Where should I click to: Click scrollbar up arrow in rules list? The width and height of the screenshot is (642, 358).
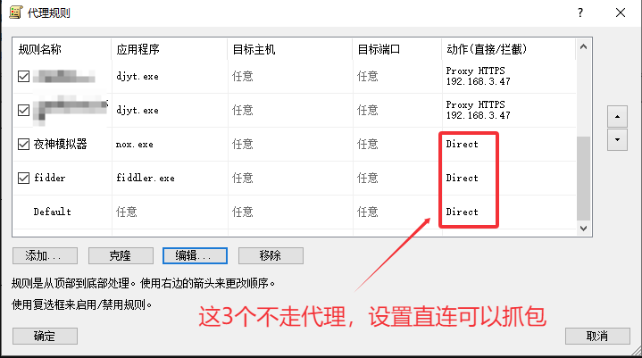[x=583, y=46]
